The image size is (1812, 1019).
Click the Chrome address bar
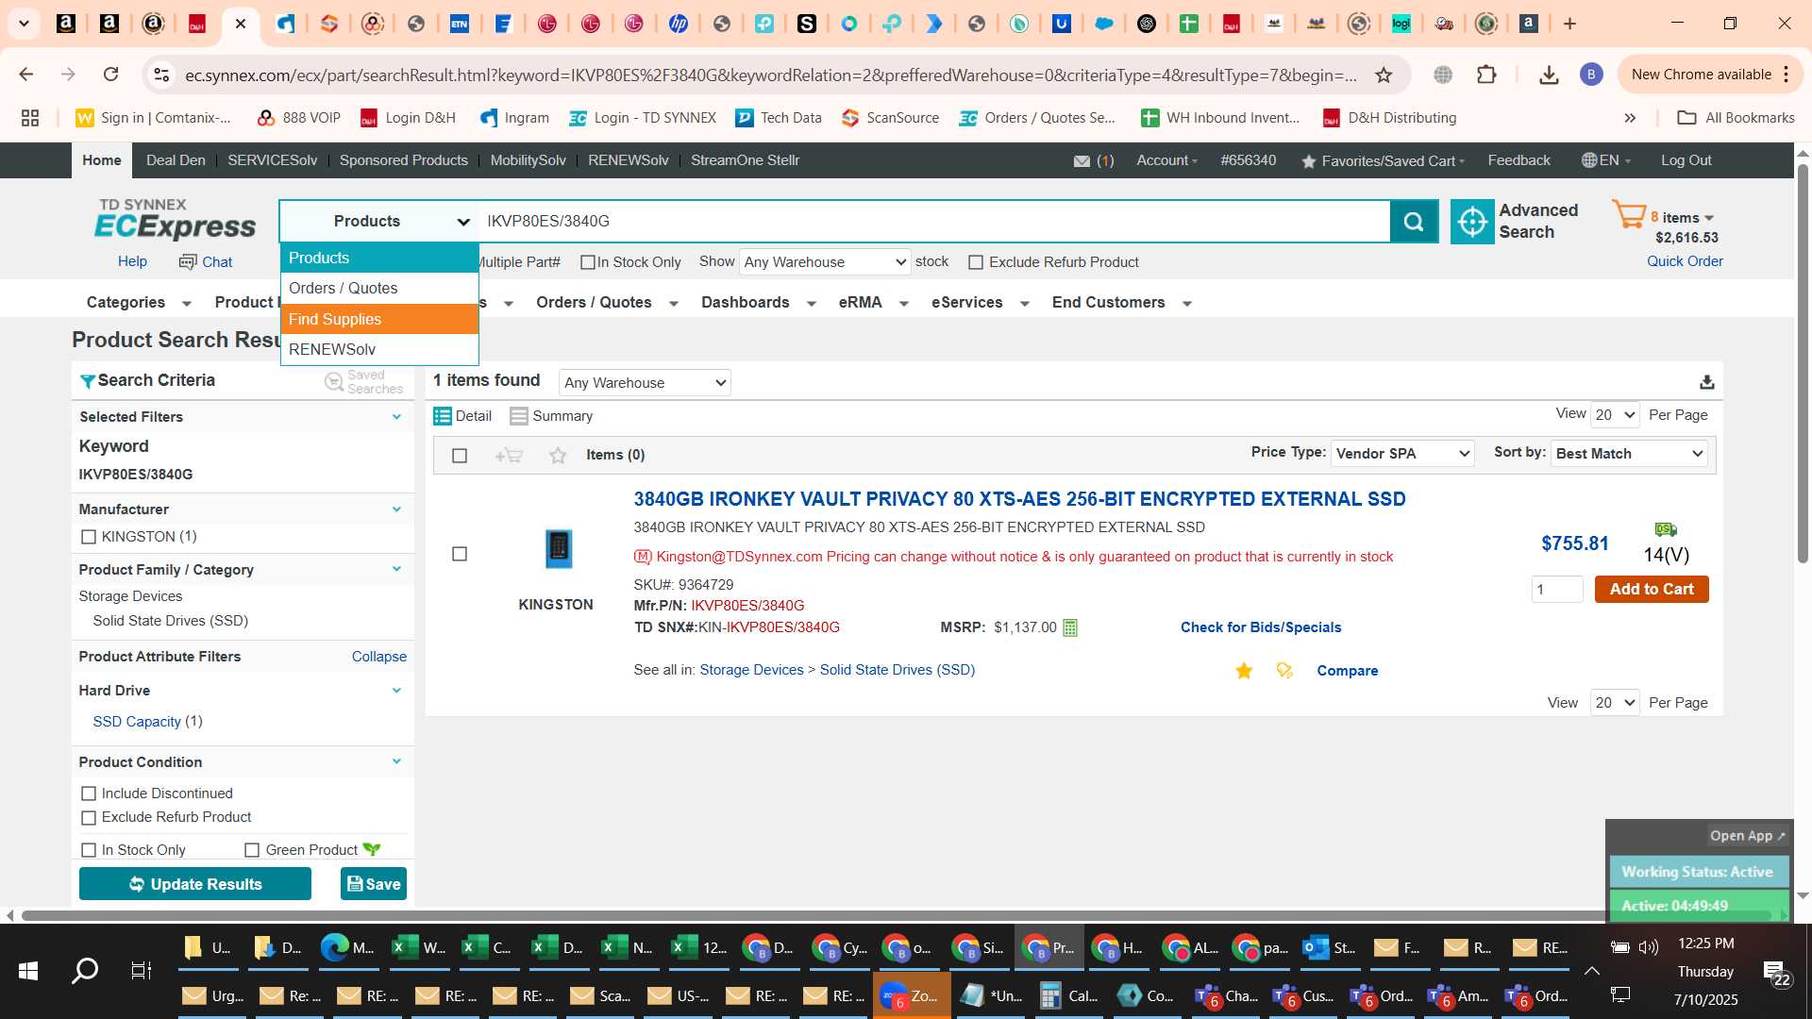click(770, 75)
